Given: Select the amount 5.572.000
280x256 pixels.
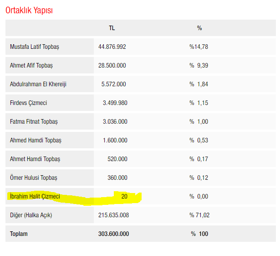Looking at the screenshot, I should [114, 84].
